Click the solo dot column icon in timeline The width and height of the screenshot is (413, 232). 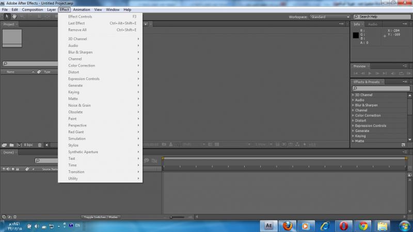point(12,169)
